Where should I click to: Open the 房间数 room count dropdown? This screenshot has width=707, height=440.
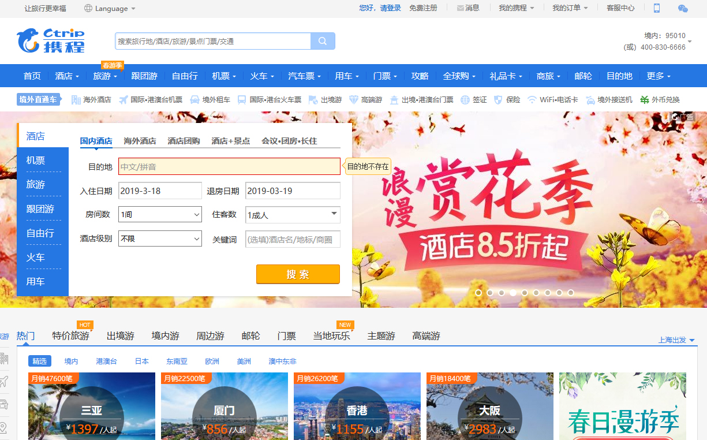[x=160, y=215]
